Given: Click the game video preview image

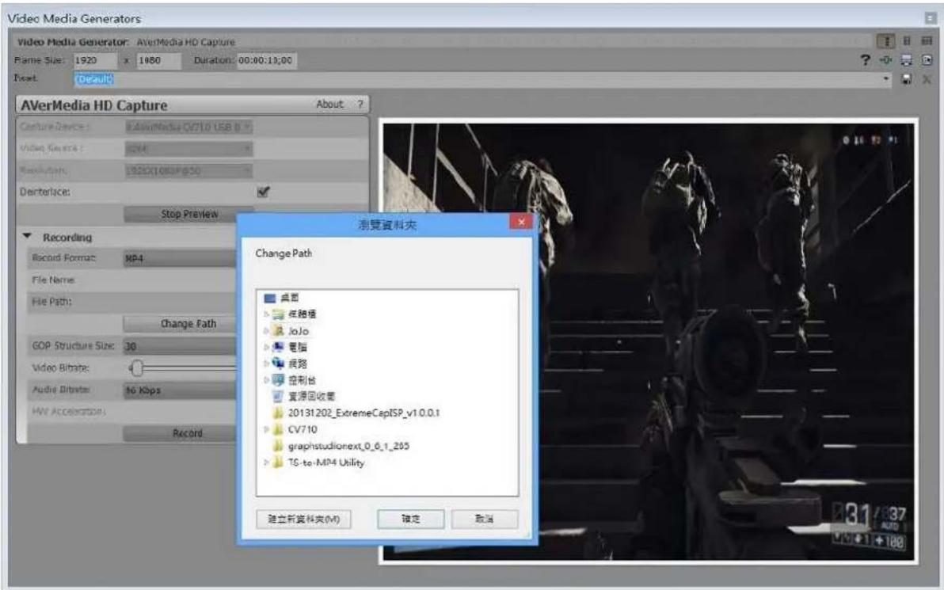Looking at the screenshot, I should pyautogui.click(x=649, y=341).
